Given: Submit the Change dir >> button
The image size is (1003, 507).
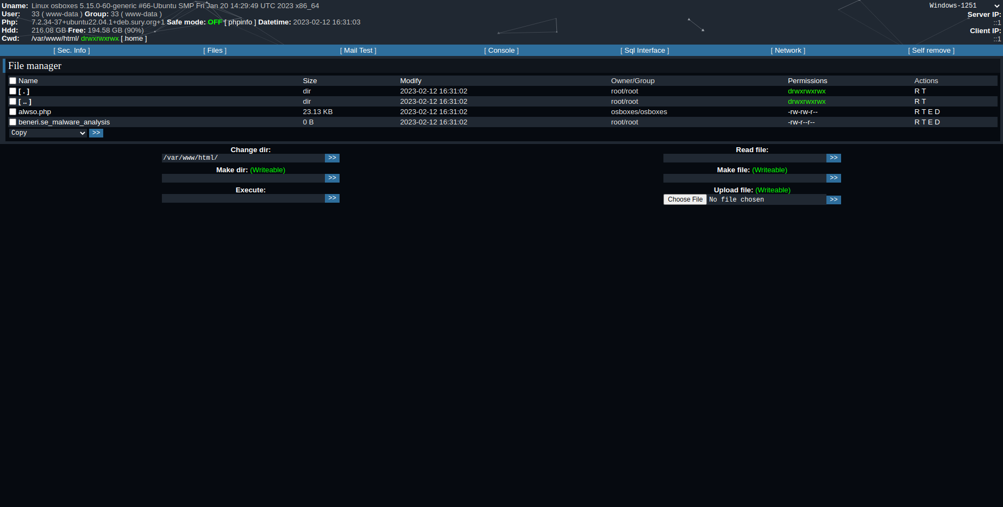Looking at the screenshot, I should tap(332, 158).
